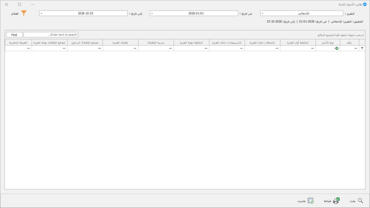Click the filter row funnel indicator icon
370x208 pixels.
362,48
